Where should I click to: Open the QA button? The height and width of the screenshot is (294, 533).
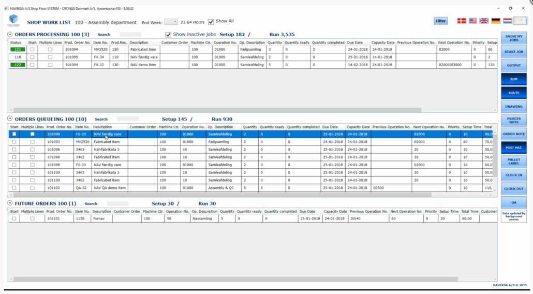(514, 202)
